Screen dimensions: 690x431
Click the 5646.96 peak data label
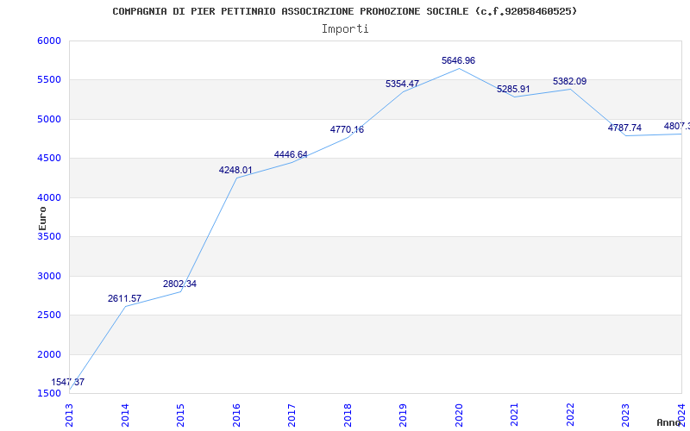pyautogui.click(x=458, y=61)
